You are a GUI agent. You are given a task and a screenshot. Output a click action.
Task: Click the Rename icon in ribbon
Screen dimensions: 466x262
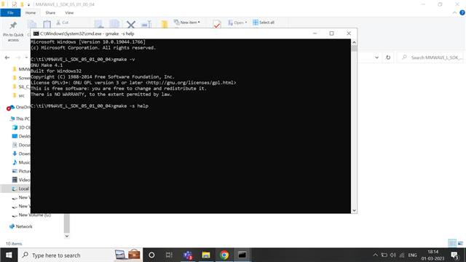146,24
